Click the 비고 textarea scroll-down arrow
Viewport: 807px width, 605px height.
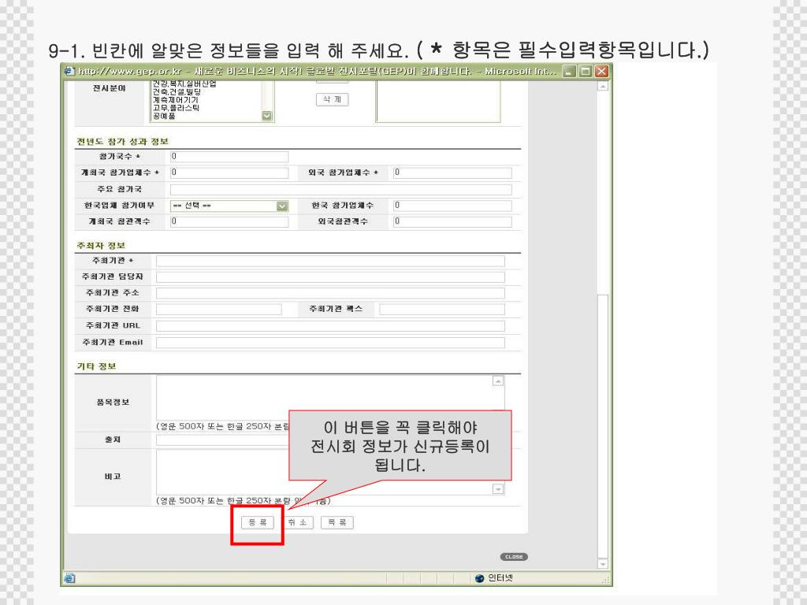pyautogui.click(x=498, y=488)
